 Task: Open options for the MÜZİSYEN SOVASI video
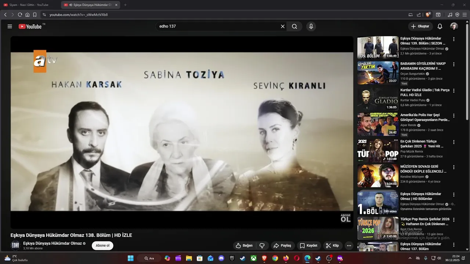454,167
